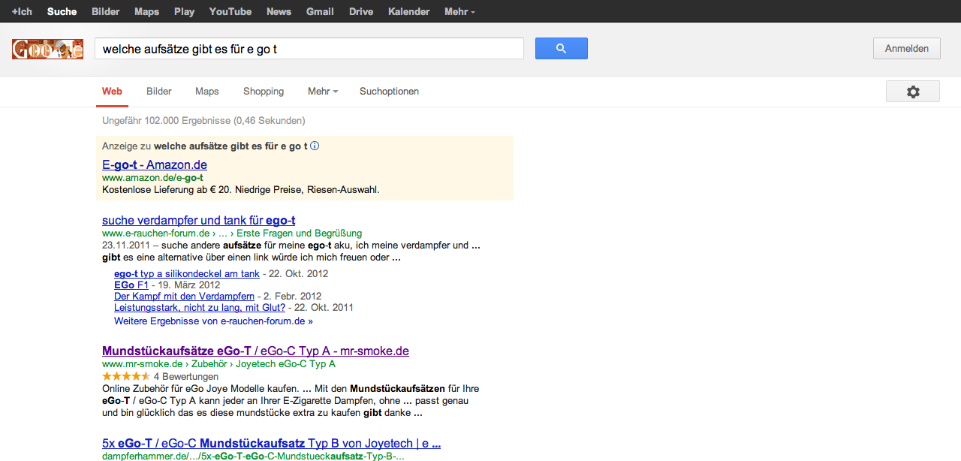Viewport: 961px width, 461px height.
Task: Open YouTube from the top bar
Action: coord(230,12)
